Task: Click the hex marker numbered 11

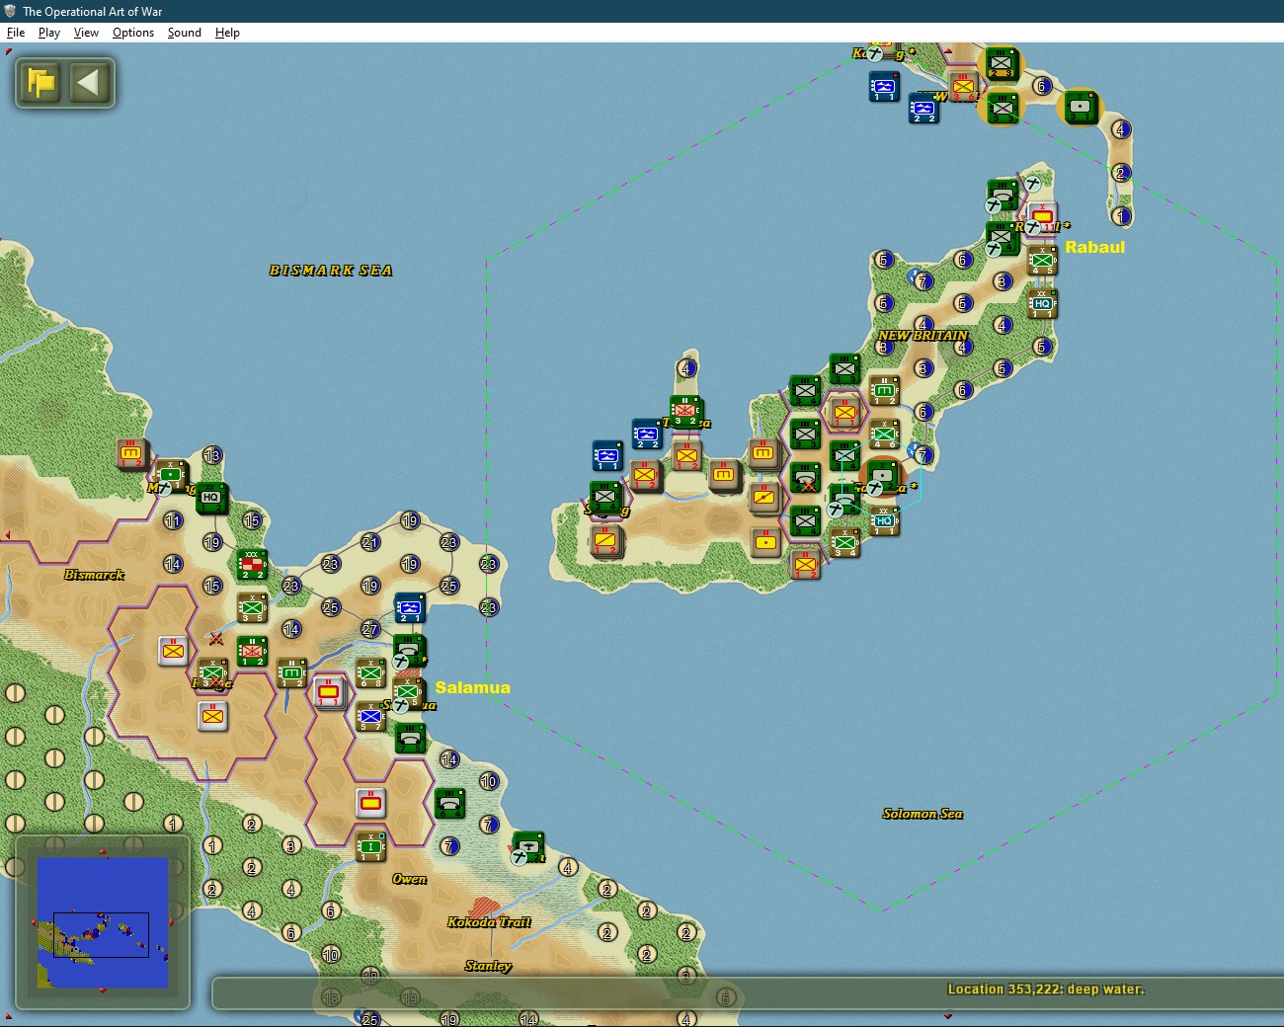Action: 173,520
